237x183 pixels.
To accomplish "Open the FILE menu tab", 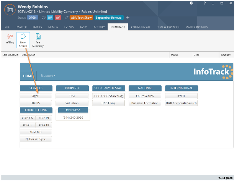I will [7, 27].
